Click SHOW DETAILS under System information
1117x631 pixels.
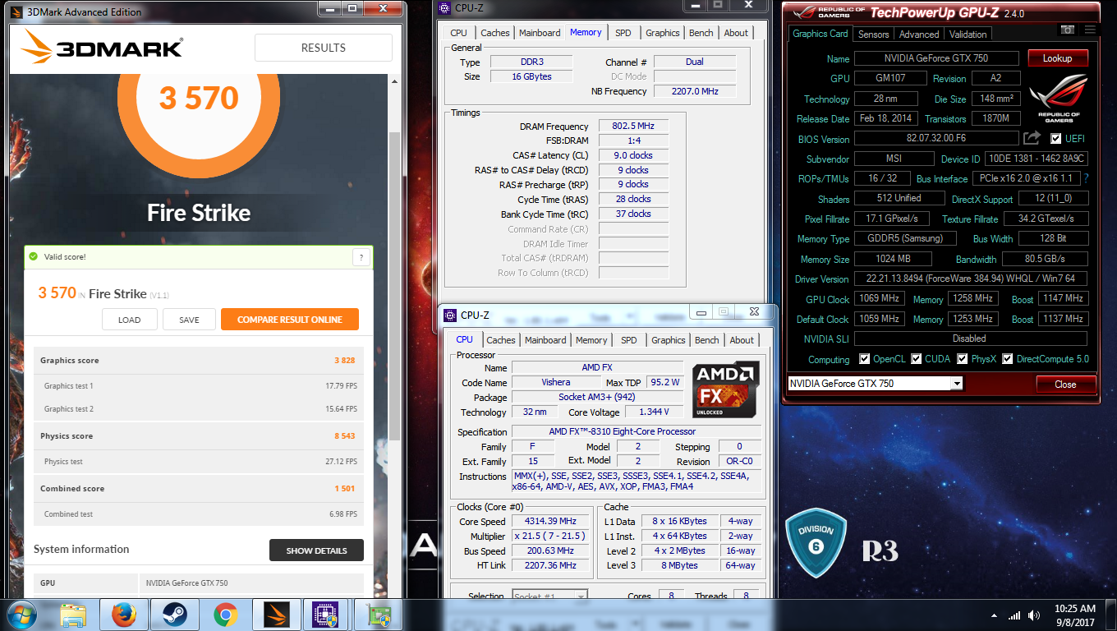316,550
